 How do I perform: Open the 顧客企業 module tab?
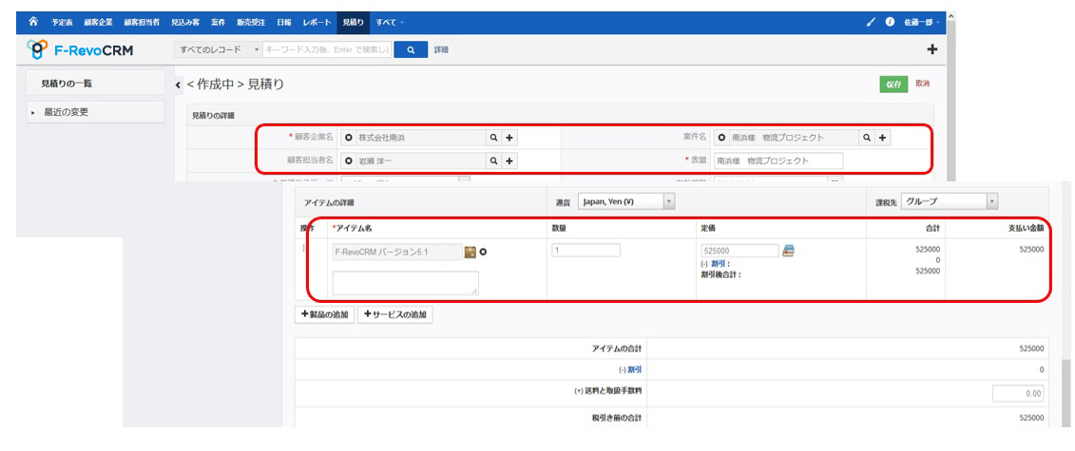pyautogui.click(x=99, y=23)
